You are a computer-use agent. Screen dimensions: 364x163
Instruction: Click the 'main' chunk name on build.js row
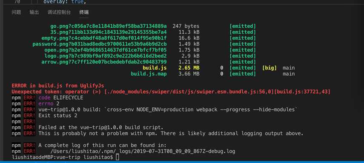point(289,68)
